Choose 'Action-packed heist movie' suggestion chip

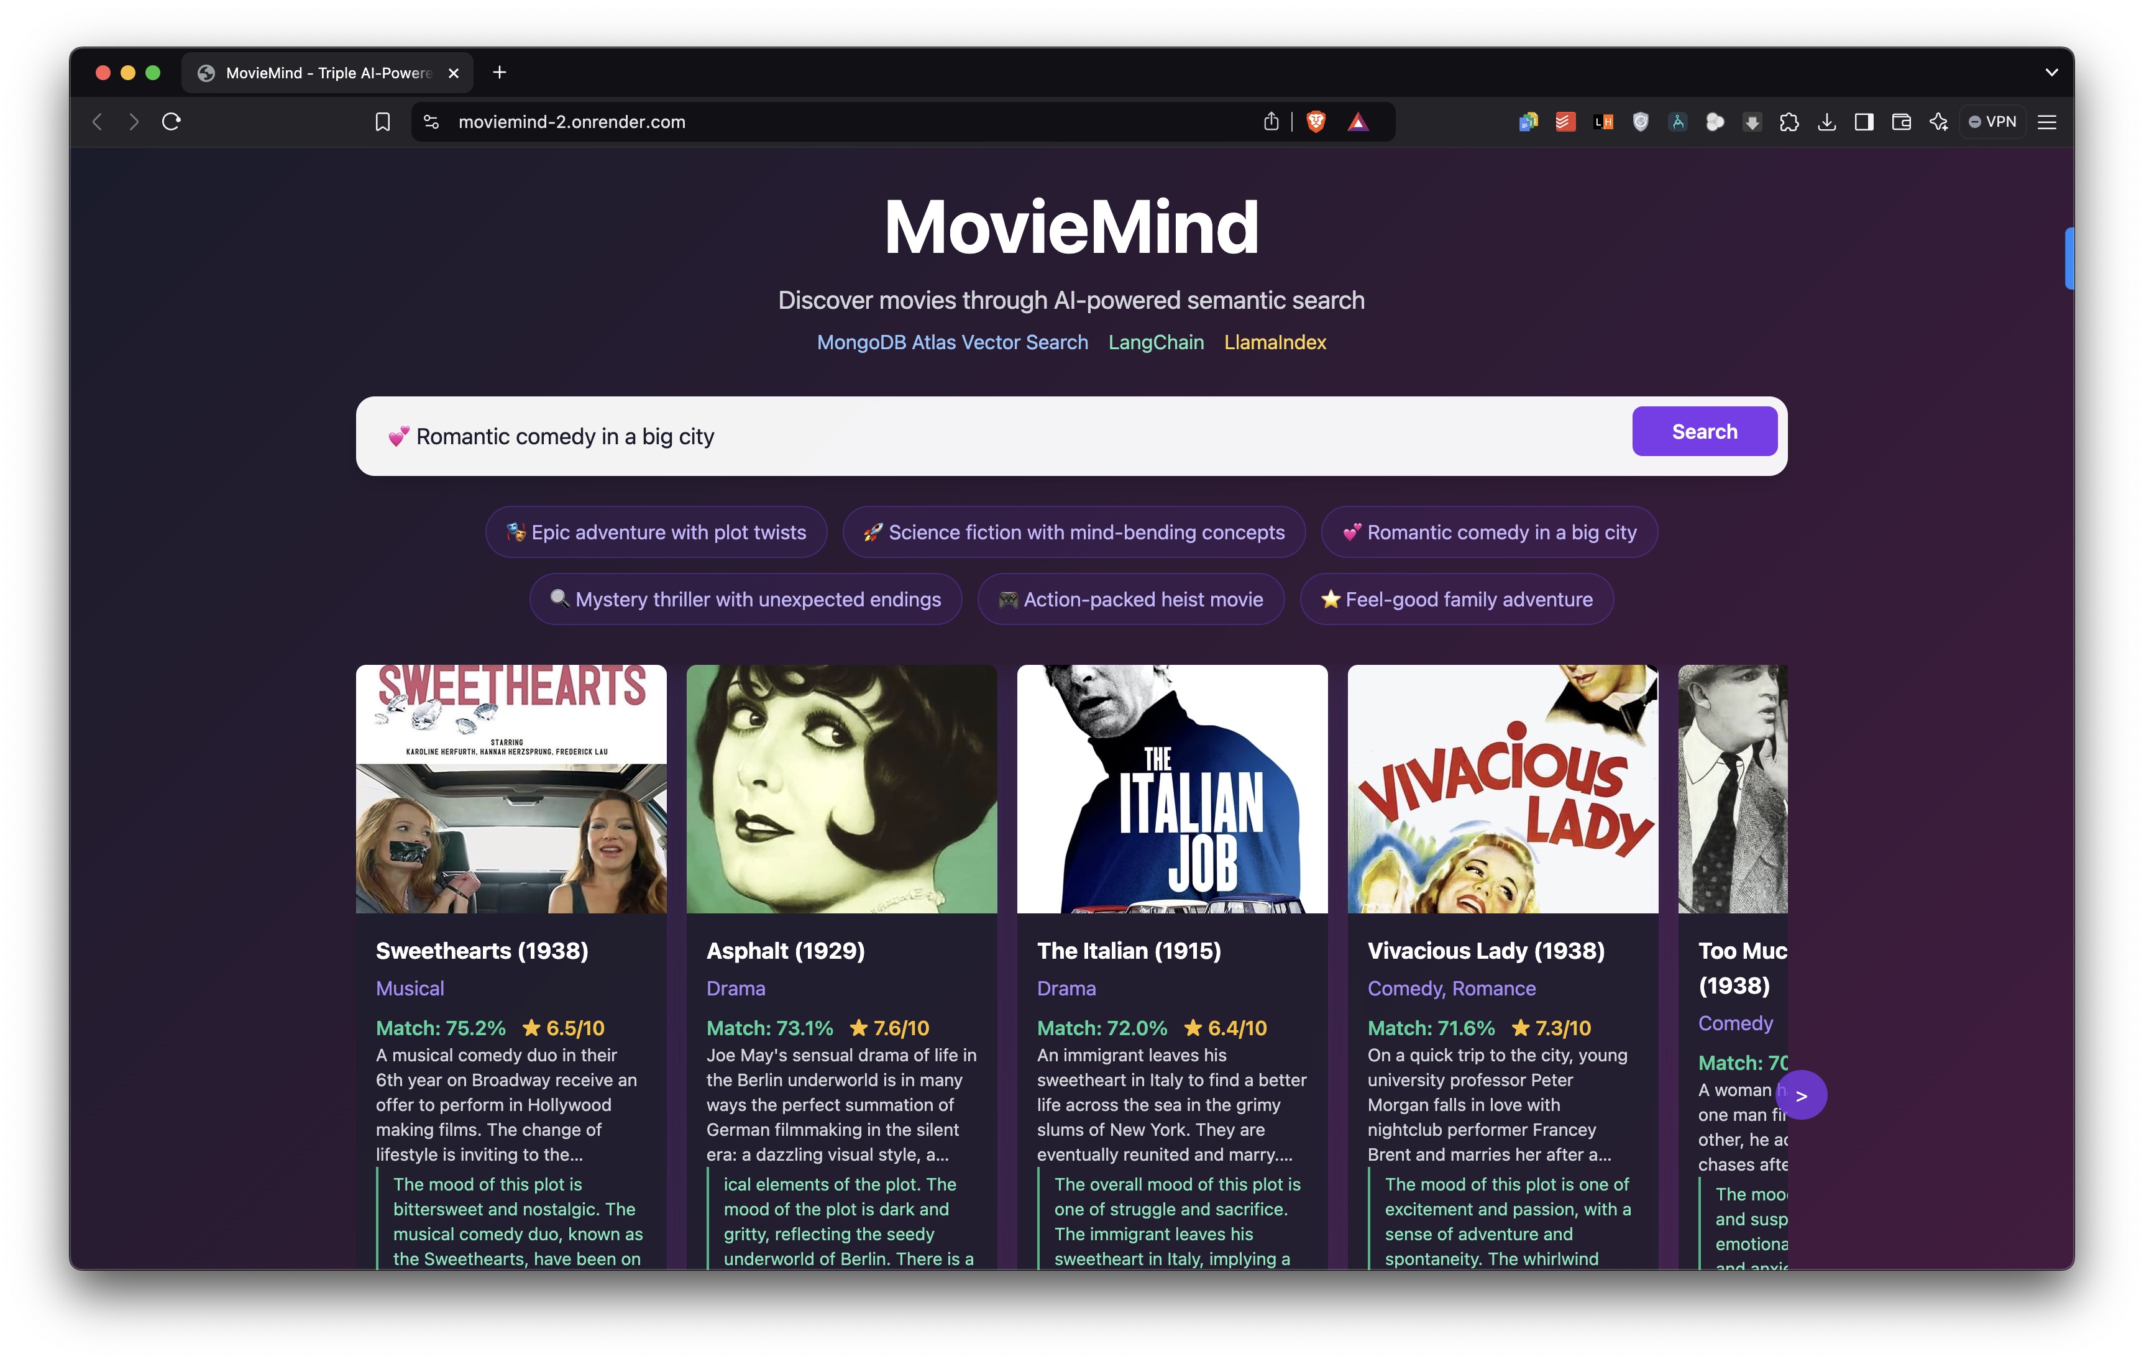point(1131,599)
